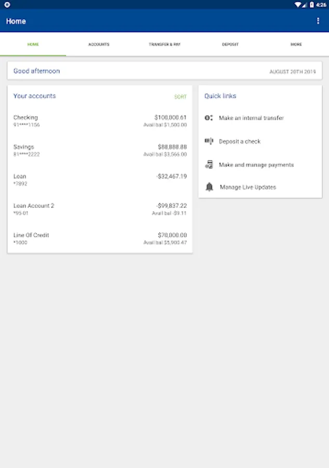Select Loan Account 2 row
Screen dimensions: 329x468
pyautogui.click(x=100, y=209)
